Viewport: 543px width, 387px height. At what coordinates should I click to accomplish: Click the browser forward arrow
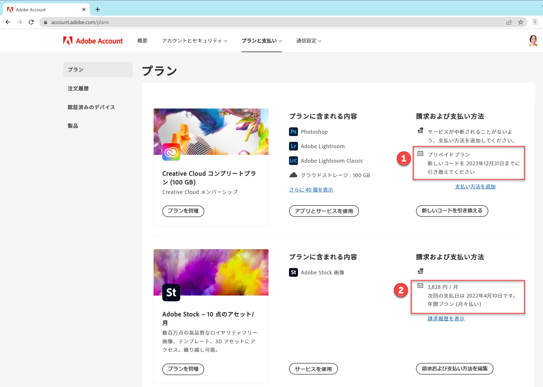tap(19, 22)
